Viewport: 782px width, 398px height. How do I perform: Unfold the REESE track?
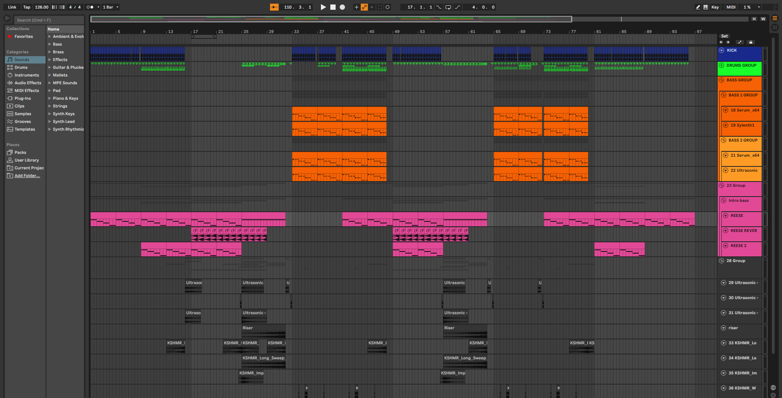click(x=725, y=216)
